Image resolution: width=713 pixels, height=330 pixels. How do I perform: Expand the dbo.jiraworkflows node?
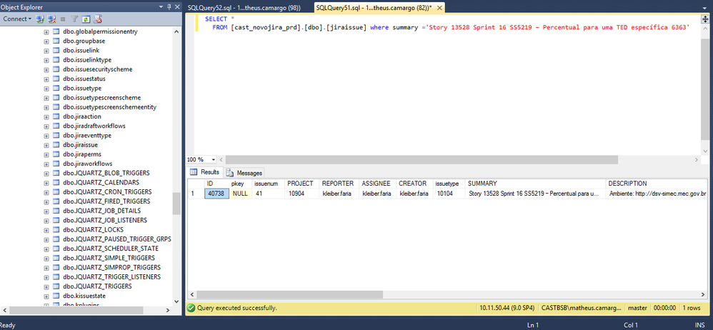tap(46, 164)
